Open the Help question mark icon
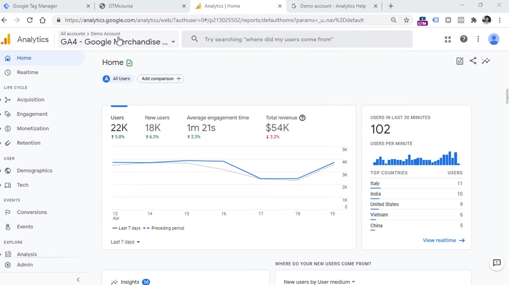This screenshot has height=285, width=509. tap(464, 39)
